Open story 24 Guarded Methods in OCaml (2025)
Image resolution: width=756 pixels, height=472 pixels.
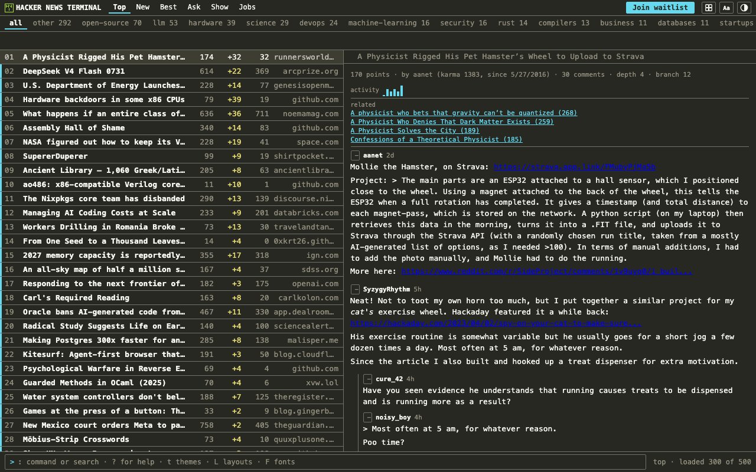(x=171, y=383)
